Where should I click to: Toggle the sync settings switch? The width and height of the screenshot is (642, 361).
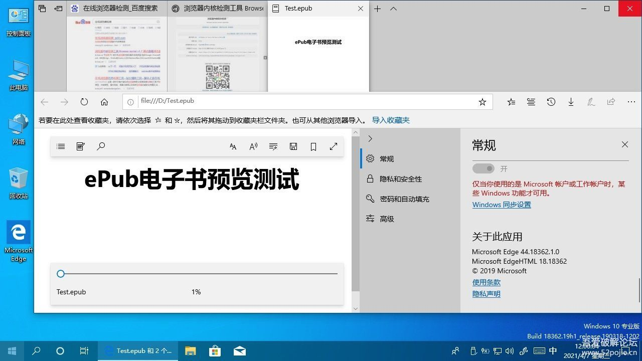[484, 168]
